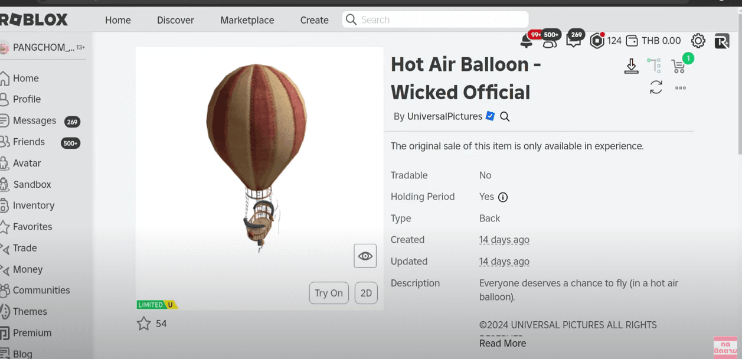Open the notifications bell icon

(526, 41)
